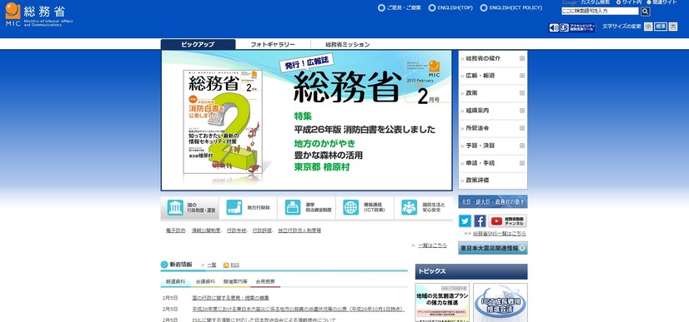Set text size to large (大)
Viewport: 689px width, 322px height.
673,27
